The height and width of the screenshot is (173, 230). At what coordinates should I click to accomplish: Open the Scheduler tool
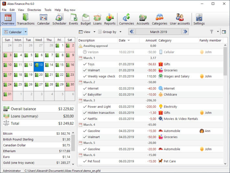point(59,19)
